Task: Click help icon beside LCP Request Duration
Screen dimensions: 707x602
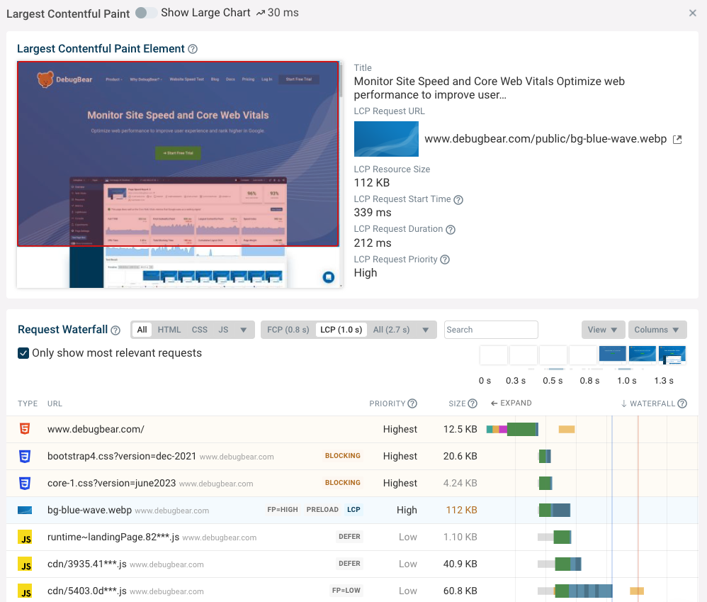Action: (x=451, y=230)
